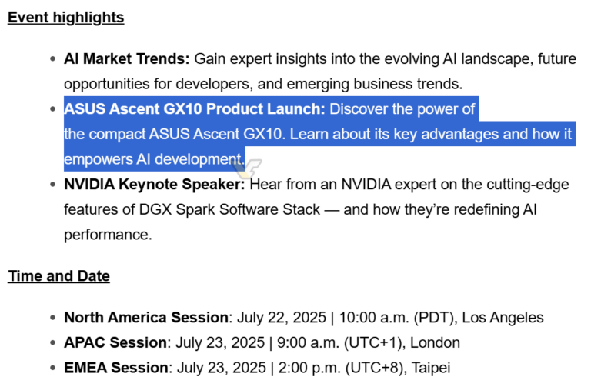Viewport: 591px width, 387px height.
Task: Click the highlighted ASUS Ascent GX10 Product Launch text
Action: (x=195, y=109)
